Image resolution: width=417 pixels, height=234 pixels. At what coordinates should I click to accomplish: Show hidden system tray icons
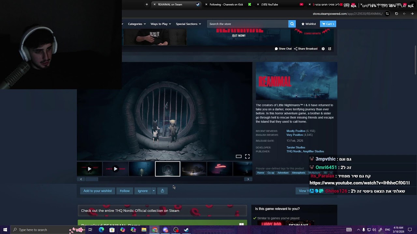pyautogui.click(x=358, y=230)
